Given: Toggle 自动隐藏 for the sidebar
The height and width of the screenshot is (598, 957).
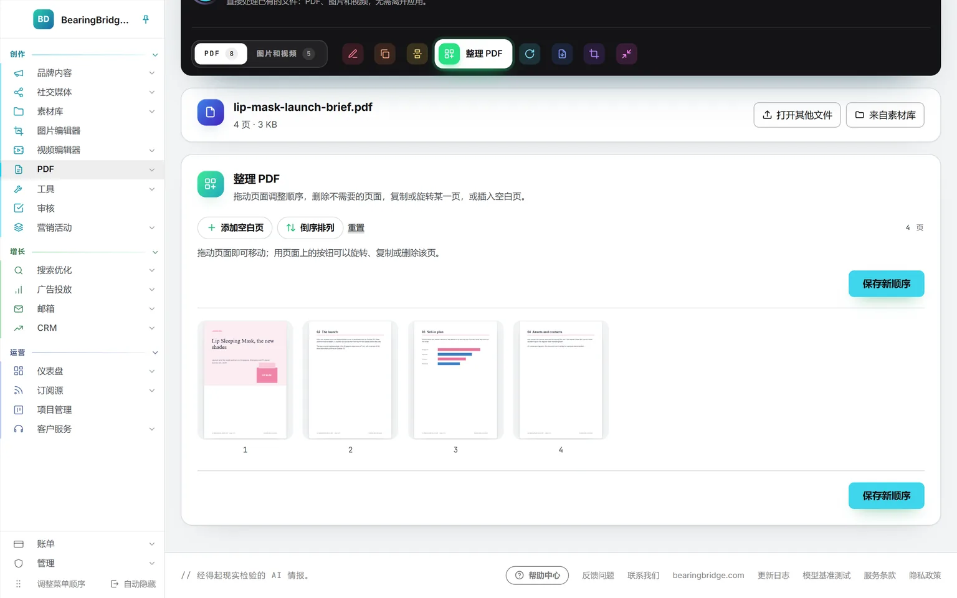Looking at the screenshot, I should click(133, 584).
